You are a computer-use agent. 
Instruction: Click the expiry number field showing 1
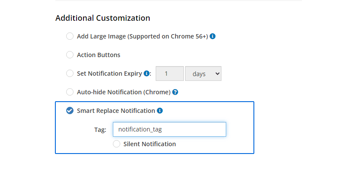(170, 74)
